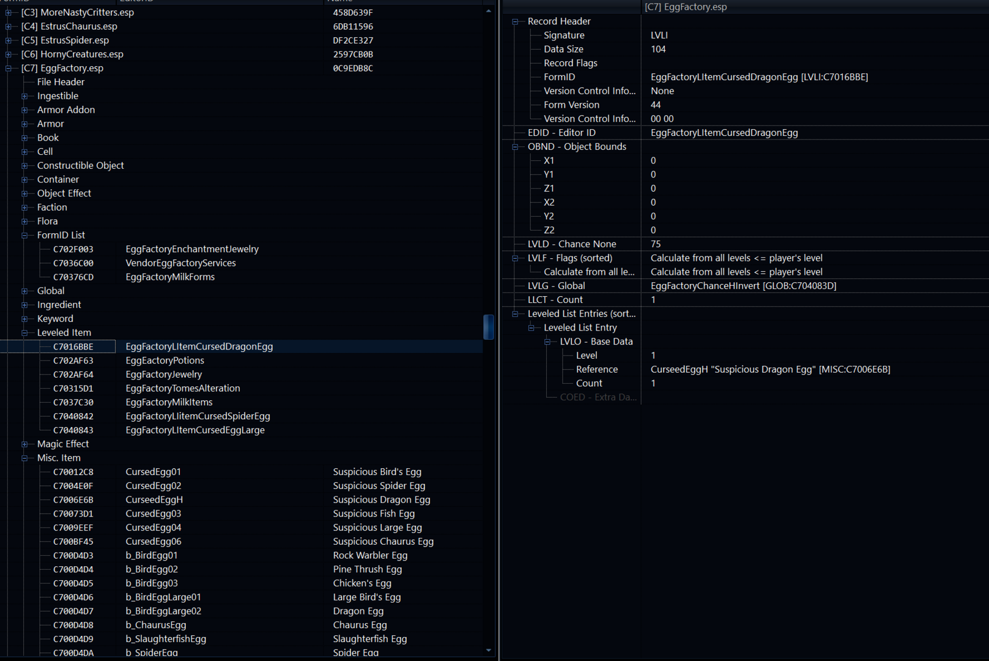Click the LVLG Global EggFactoryChanceHInvert reference
Screen dimensions: 989x661
coord(743,286)
